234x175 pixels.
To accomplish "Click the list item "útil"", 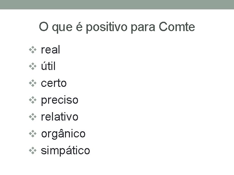I will pyautogui.click(x=48, y=66).
